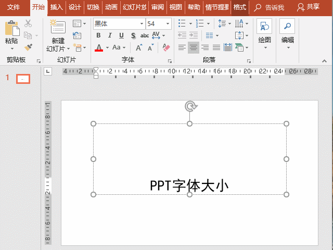Switch to the 切换 tab
Viewport: 333px width, 250px height.
coord(93,7)
